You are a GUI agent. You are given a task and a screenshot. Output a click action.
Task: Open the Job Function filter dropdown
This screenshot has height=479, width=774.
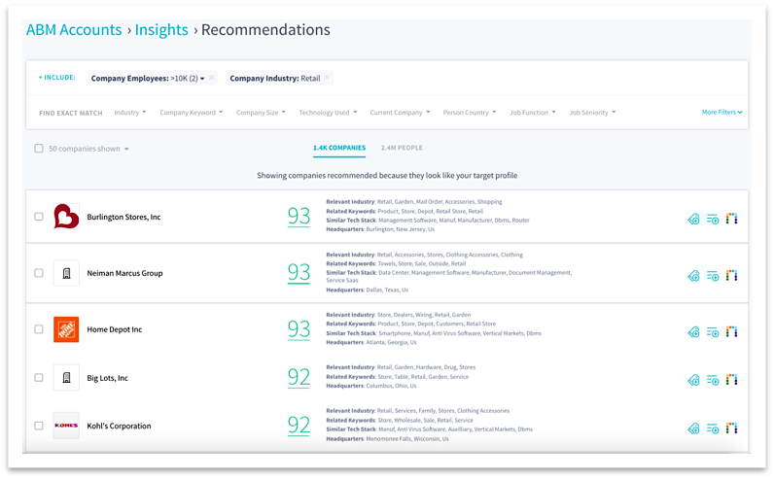coord(533,113)
